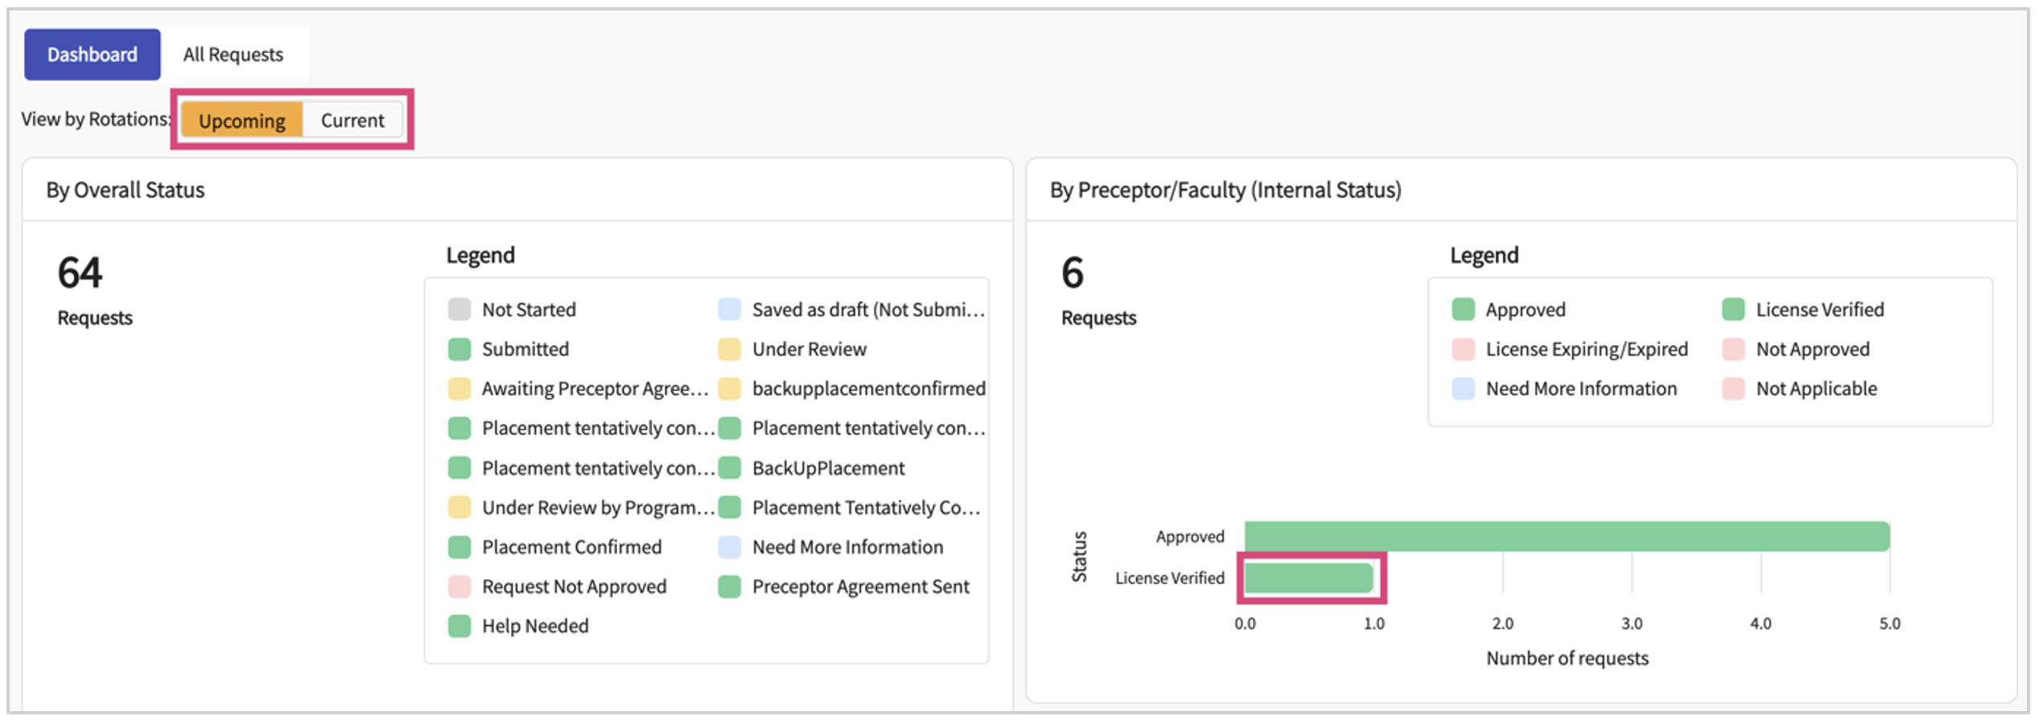Image resolution: width=2039 pixels, height=724 pixels.
Task: Click the Under Review yellow swatch
Action: coord(730,349)
